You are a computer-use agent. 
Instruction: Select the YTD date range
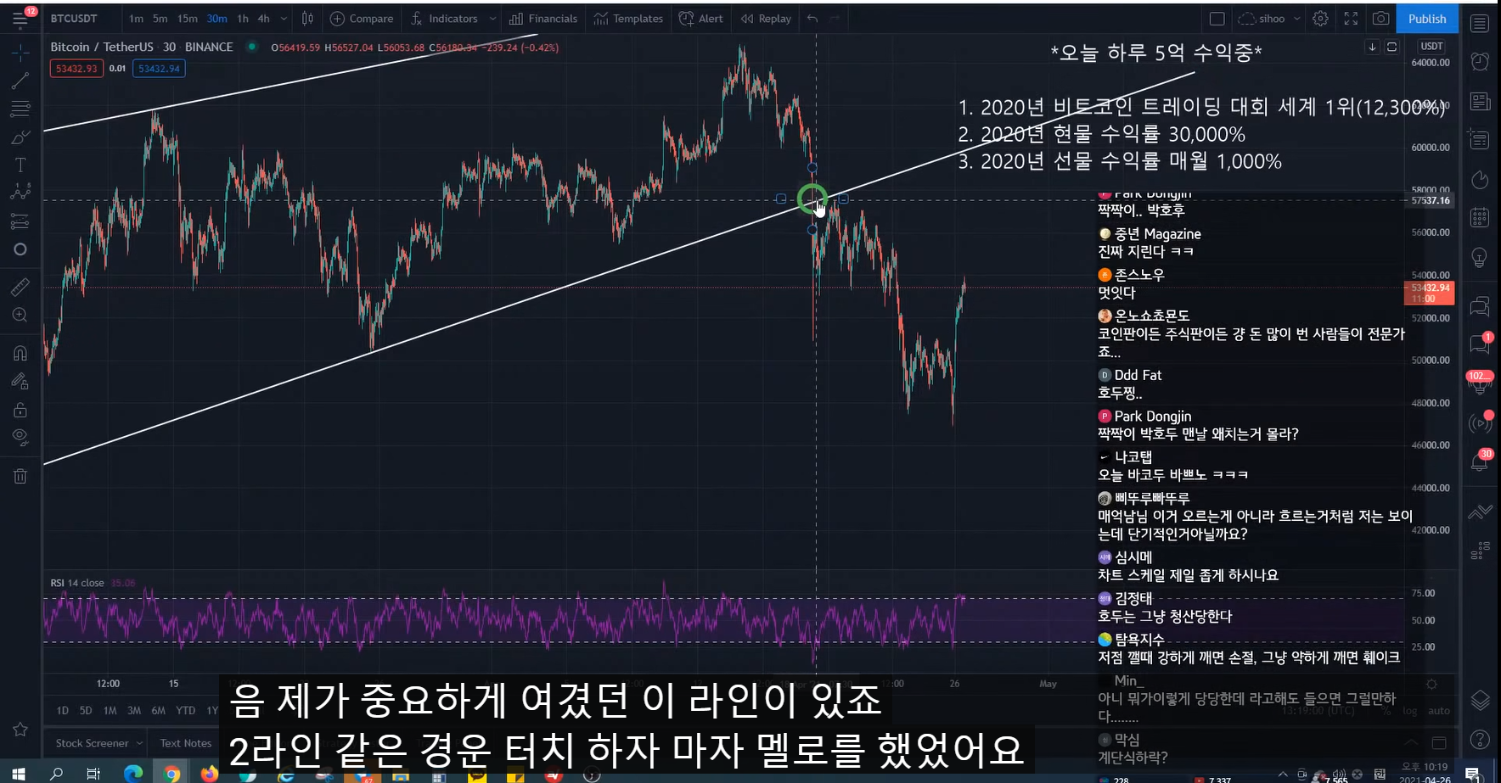coord(185,711)
